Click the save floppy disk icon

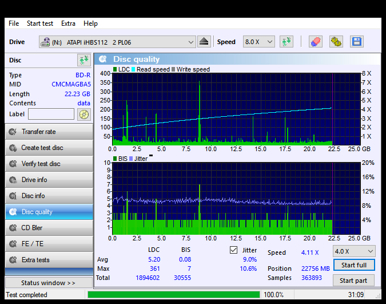coord(357,42)
